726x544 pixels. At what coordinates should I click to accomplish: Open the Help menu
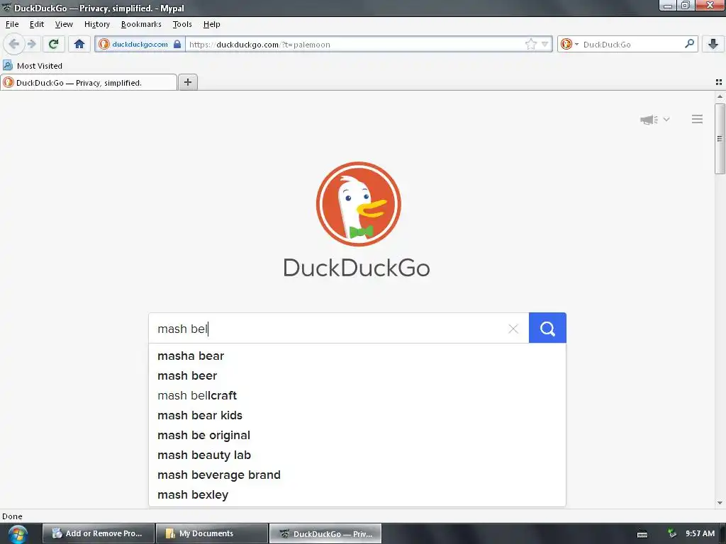(211, 24)
